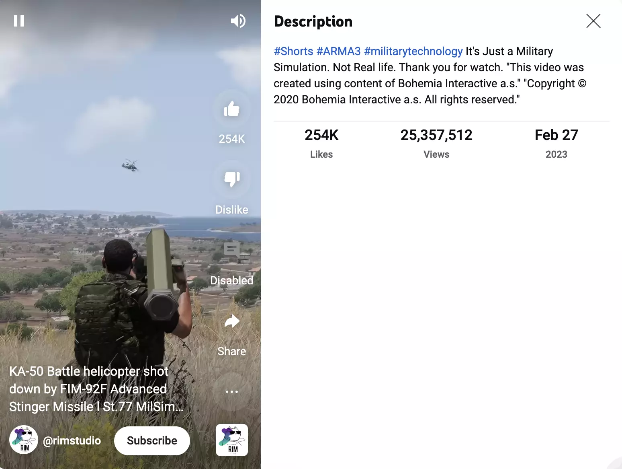Mute the video volume speaker icon

(x=238, y=21)
